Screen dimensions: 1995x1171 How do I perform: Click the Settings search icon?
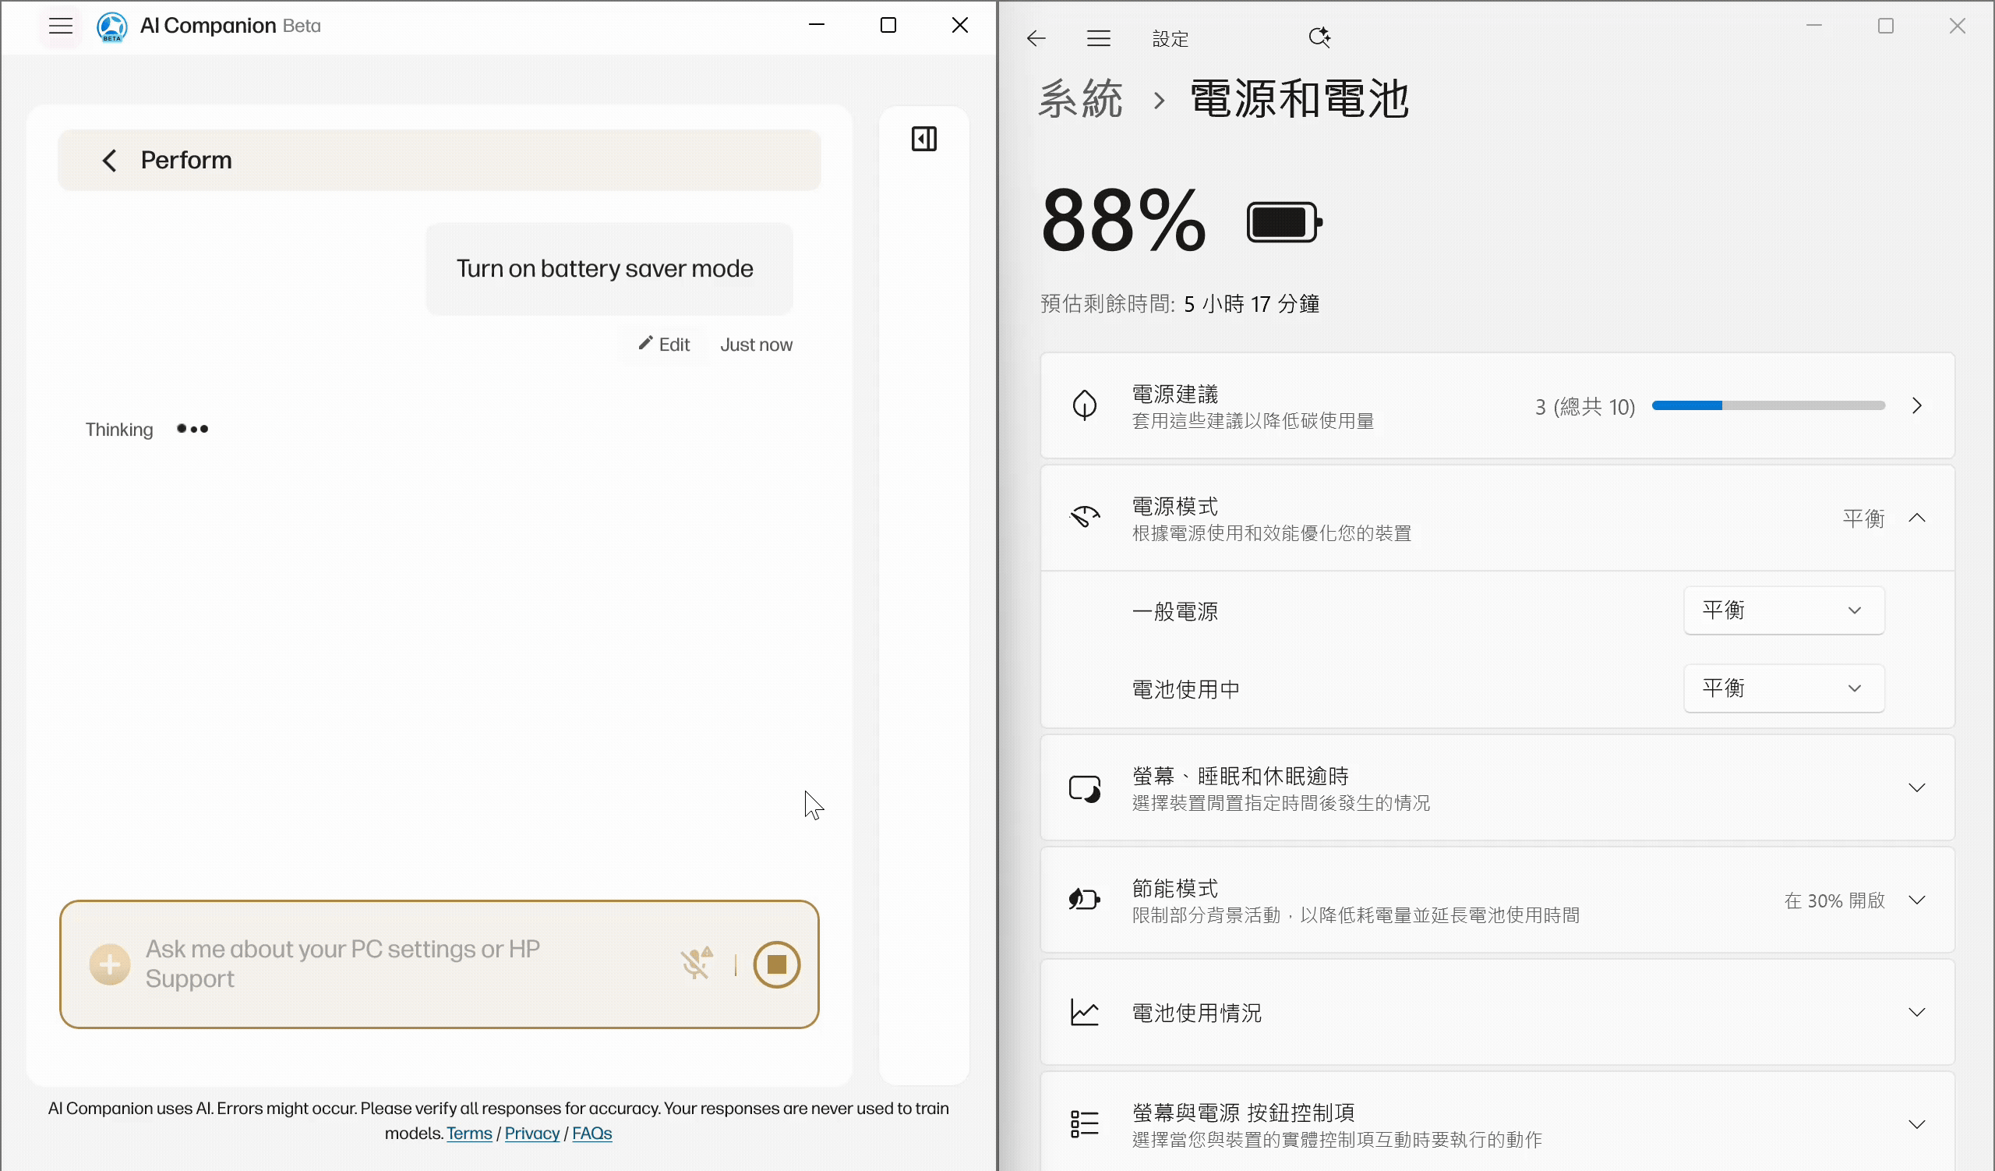(x=1318, y=37)
